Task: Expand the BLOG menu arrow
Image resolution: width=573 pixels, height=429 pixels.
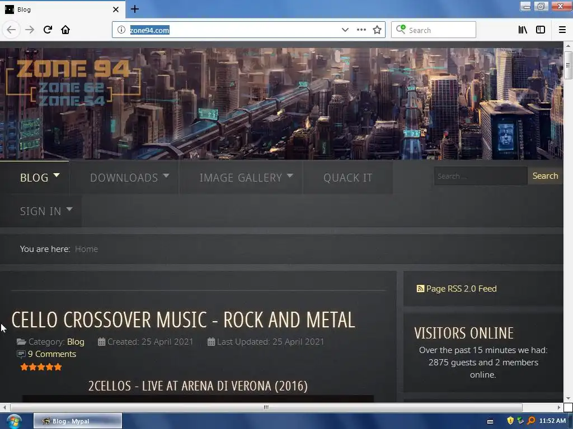Action: (57, 175)
